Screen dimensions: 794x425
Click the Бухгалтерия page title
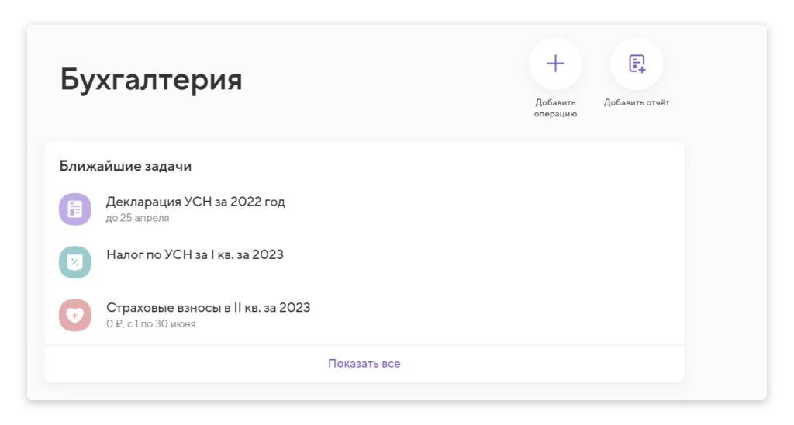tap(151, 80)
